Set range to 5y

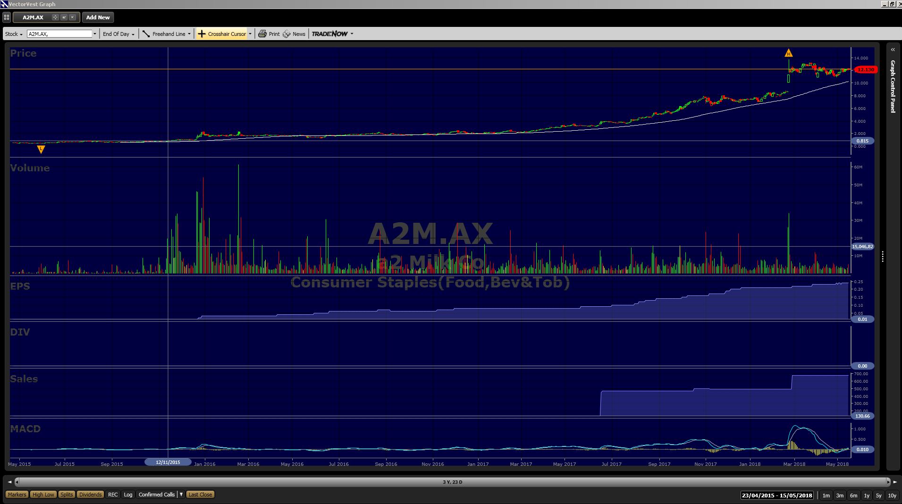878,496
